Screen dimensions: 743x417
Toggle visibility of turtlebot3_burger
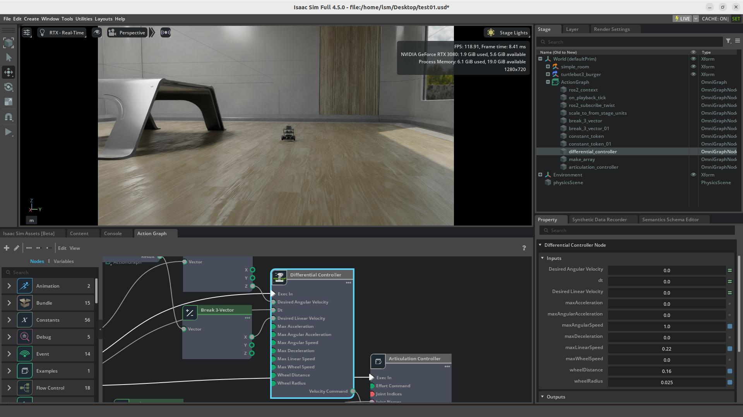[x=693, y=75]
